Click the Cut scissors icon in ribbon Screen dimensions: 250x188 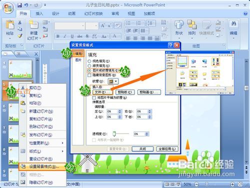click(20, 22)
